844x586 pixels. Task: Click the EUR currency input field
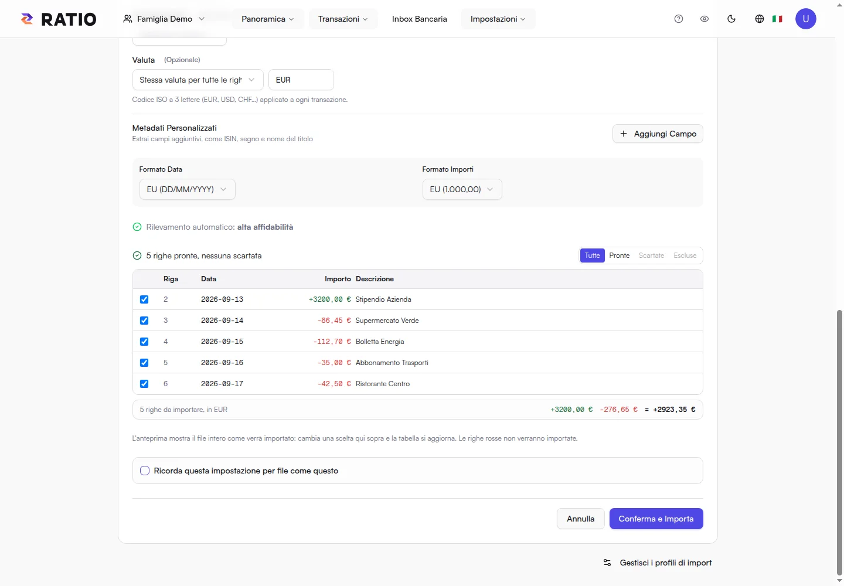pyautogui.click(x=301, y=80)
